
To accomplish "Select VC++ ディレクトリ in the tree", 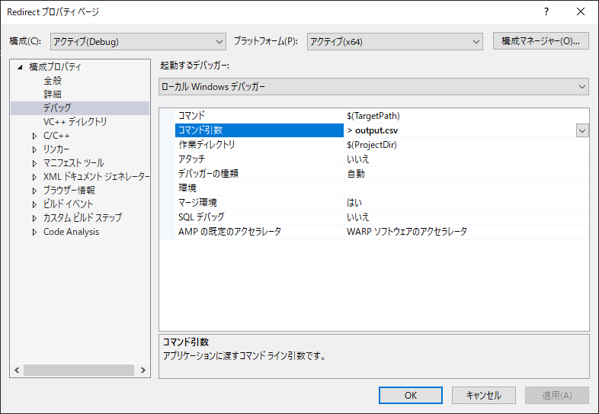I will [x=75, y=122].
